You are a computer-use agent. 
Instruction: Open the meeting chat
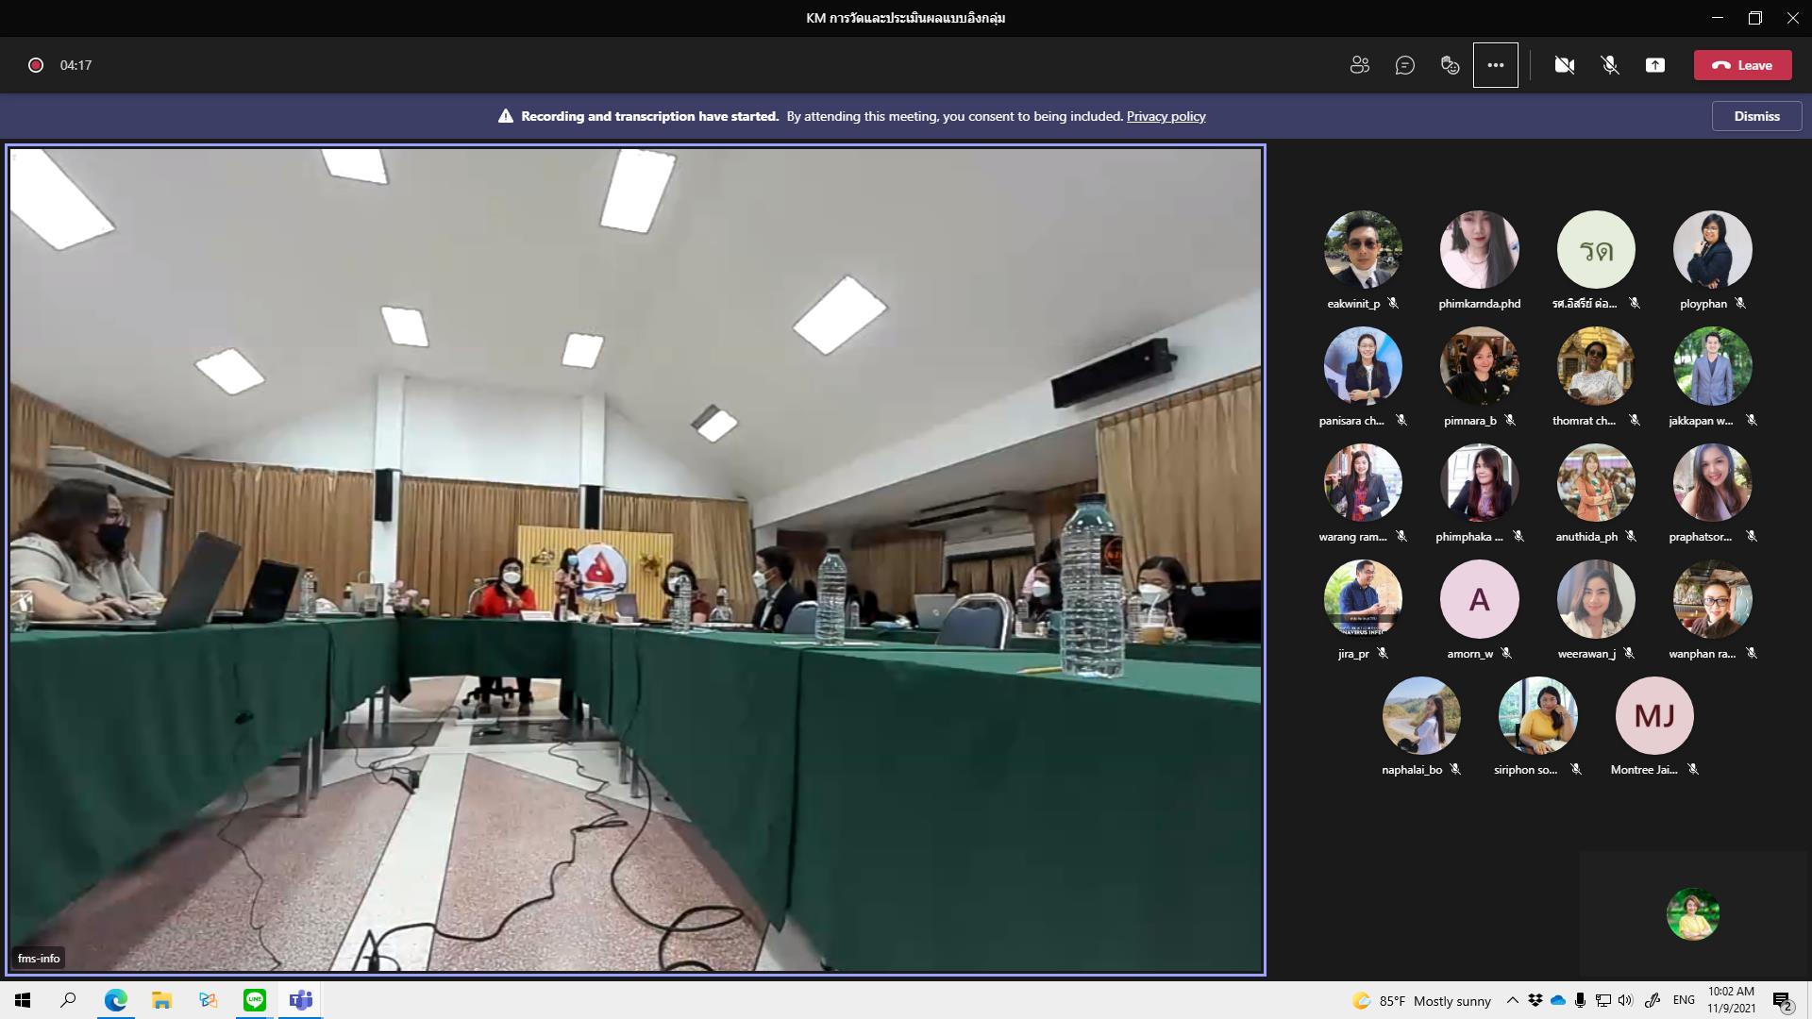[x=1404, y=65]
